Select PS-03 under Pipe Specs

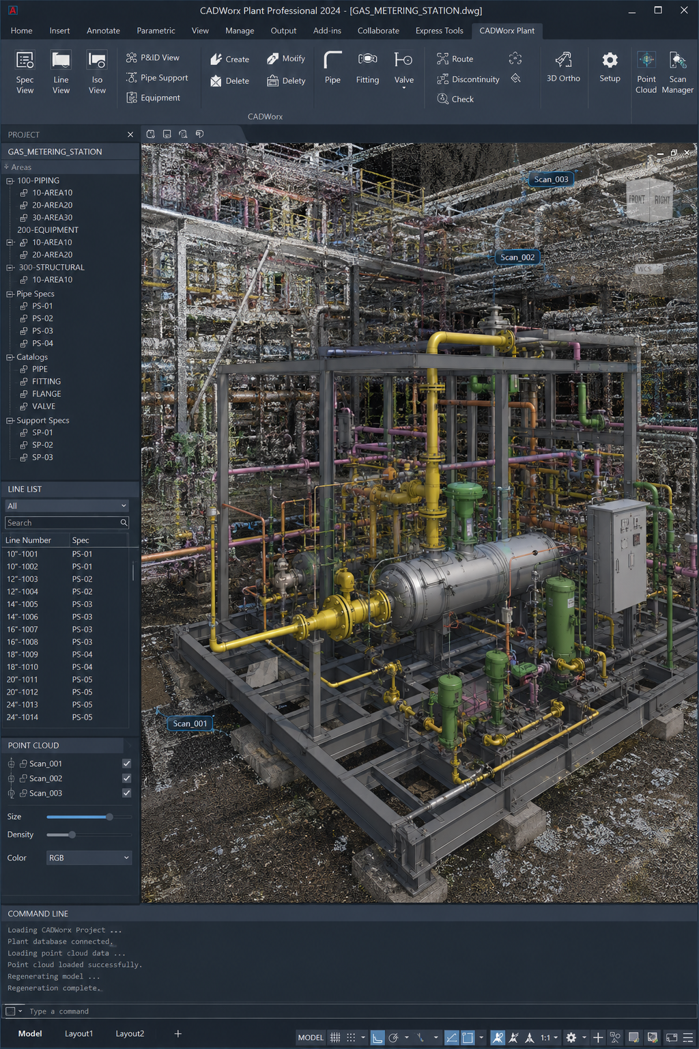(42, 331)
